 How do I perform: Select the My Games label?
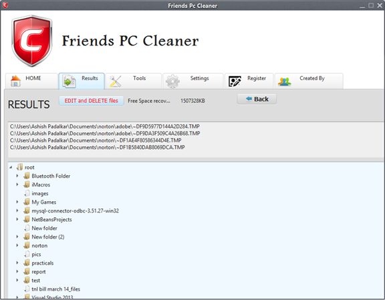coord(44,202)
